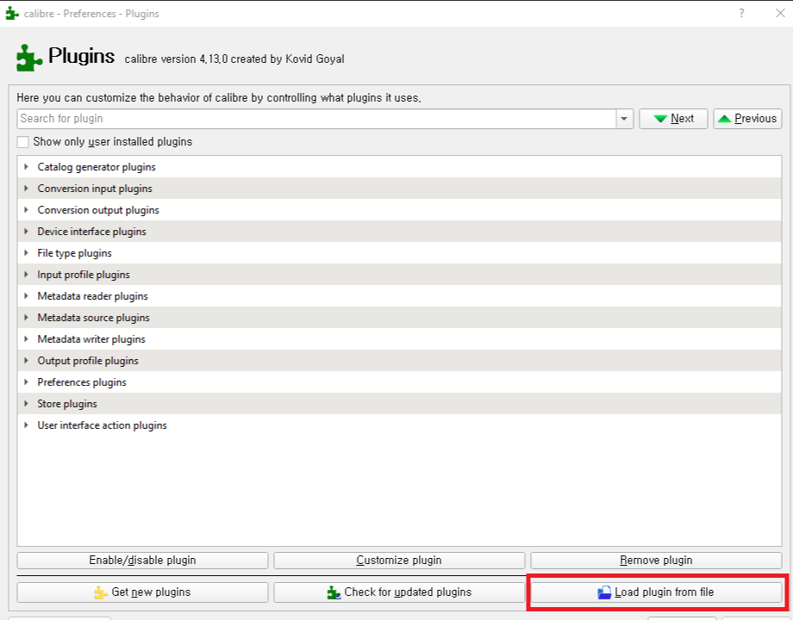Viewport: 793px width, 620px height.
Task: Select the Metadata source plugins row label
Action: [94, 318]
